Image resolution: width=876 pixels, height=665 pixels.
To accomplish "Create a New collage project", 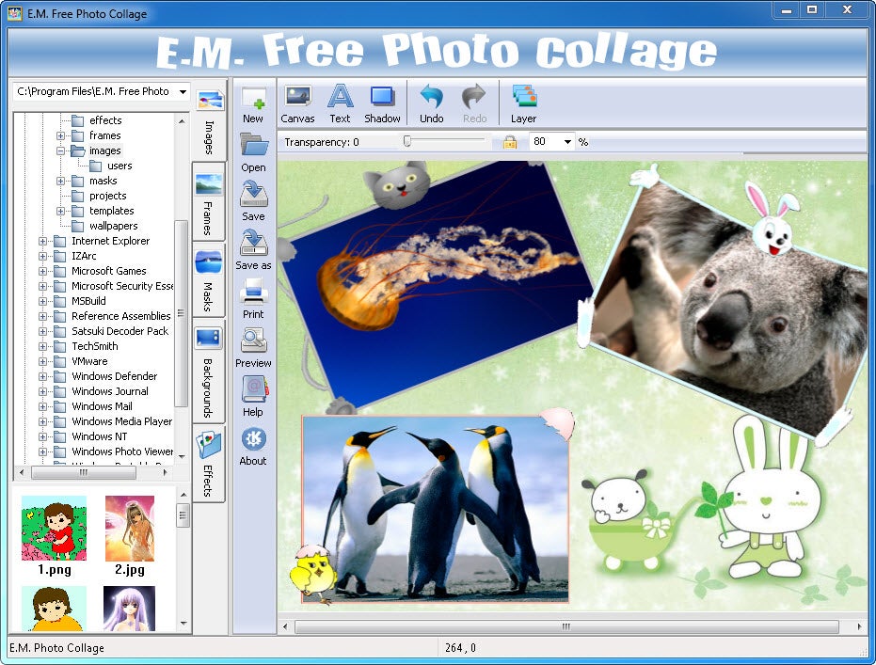I will pyautogui.click(x=253, y=103).
